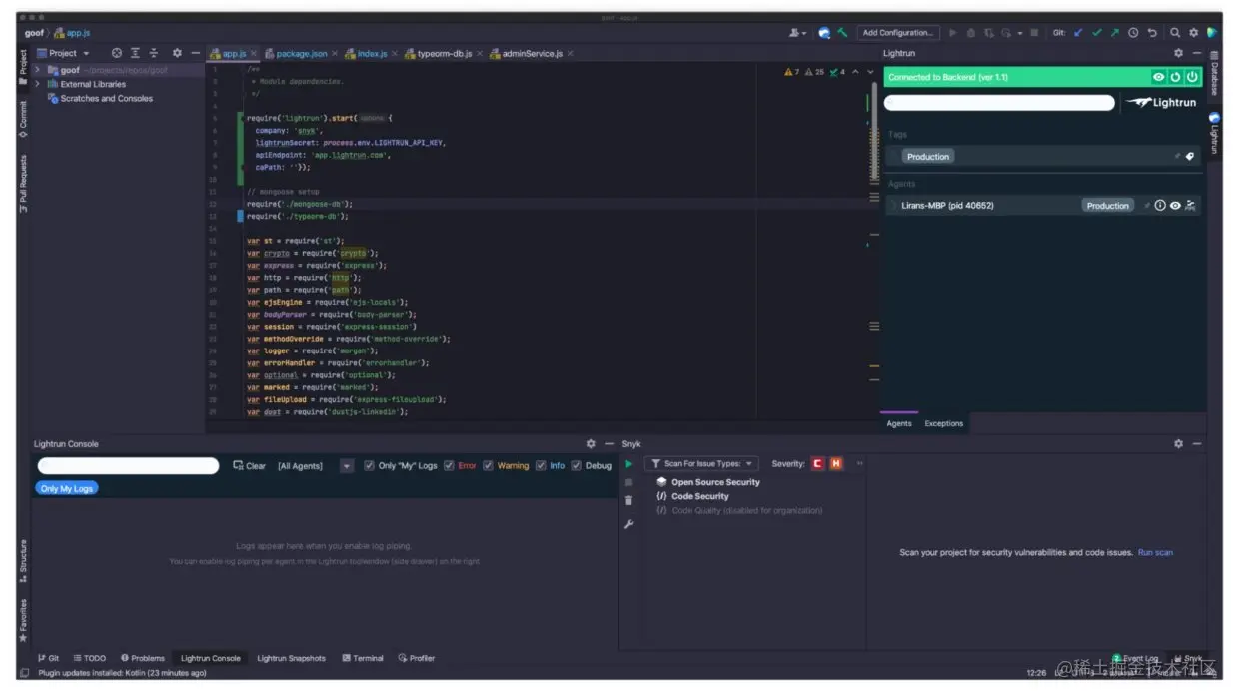This screenshot has width=1239, height=700.
Task: Open the Exceptions tab in the Lightrun panel
Action: (943, 423)
